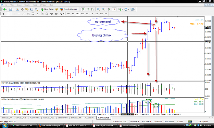Viewport: 214px width, 128px height.
Task: Open the Tools menu
Action: point(35,5)
